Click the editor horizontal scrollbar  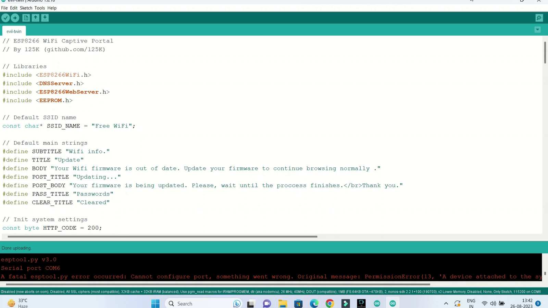pos(162,236)
